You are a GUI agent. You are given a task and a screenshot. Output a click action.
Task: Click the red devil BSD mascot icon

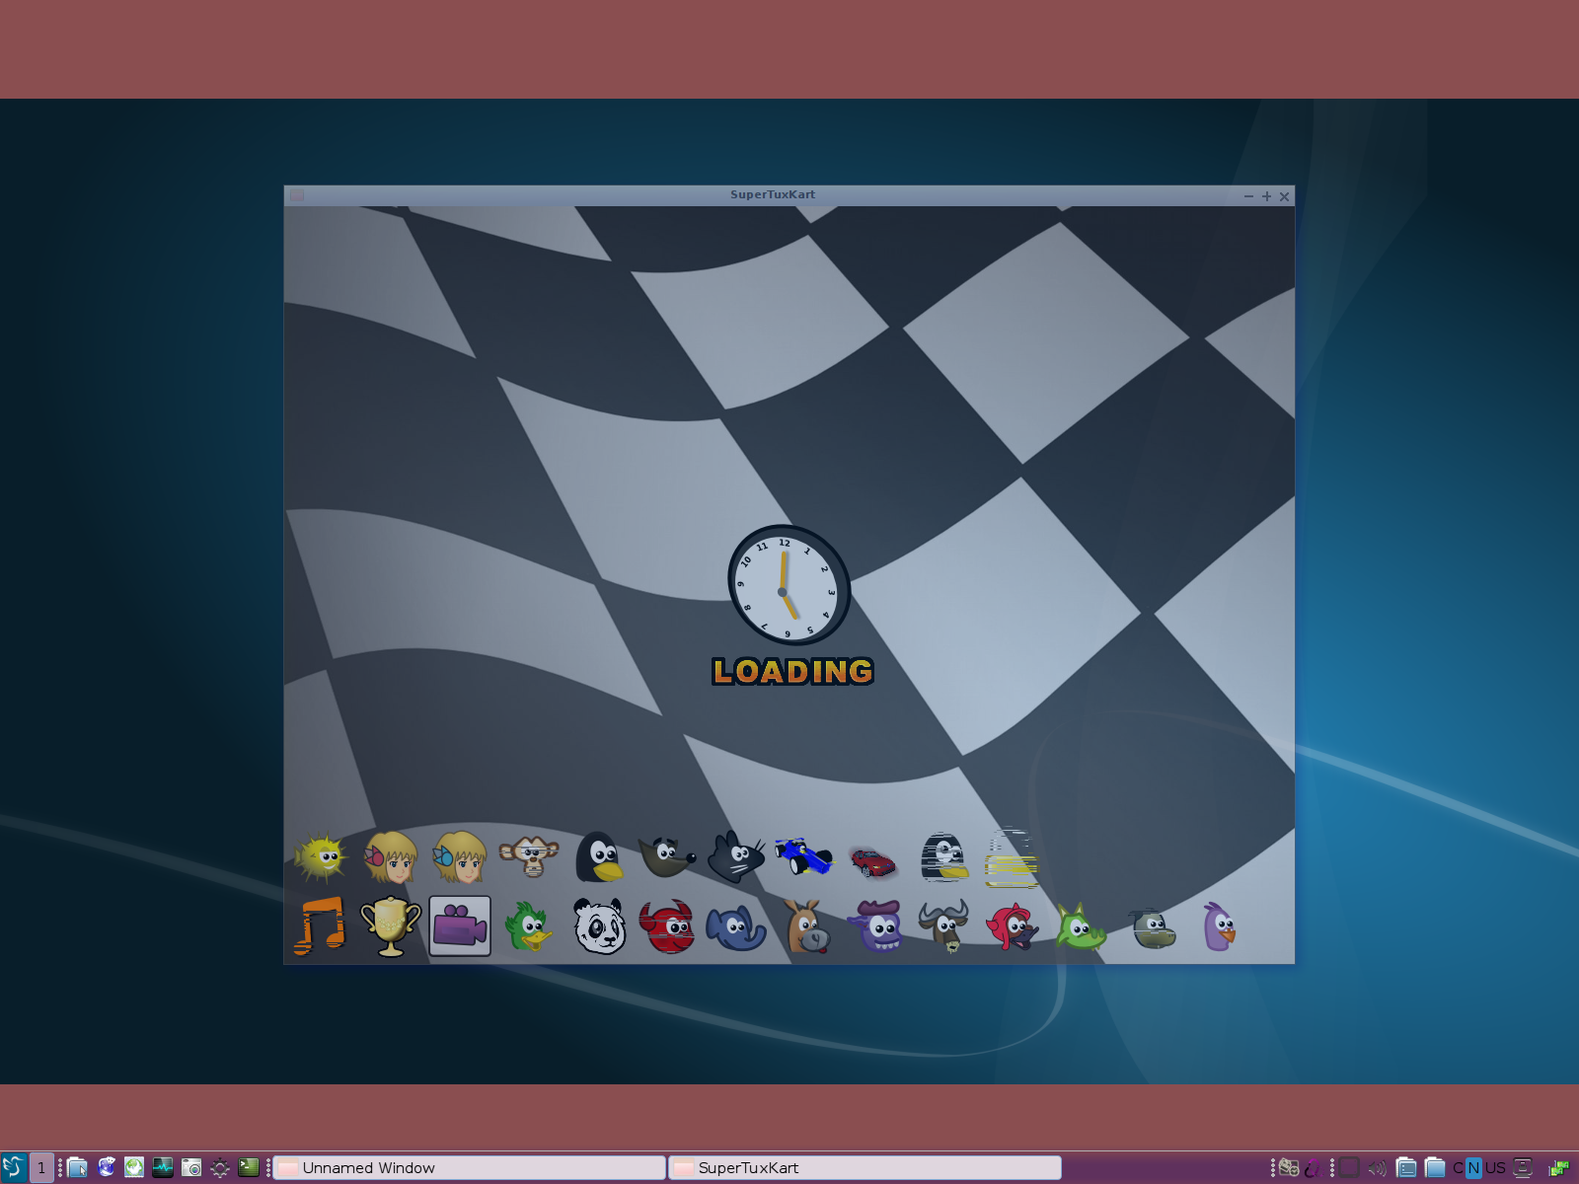pos(667,926)
